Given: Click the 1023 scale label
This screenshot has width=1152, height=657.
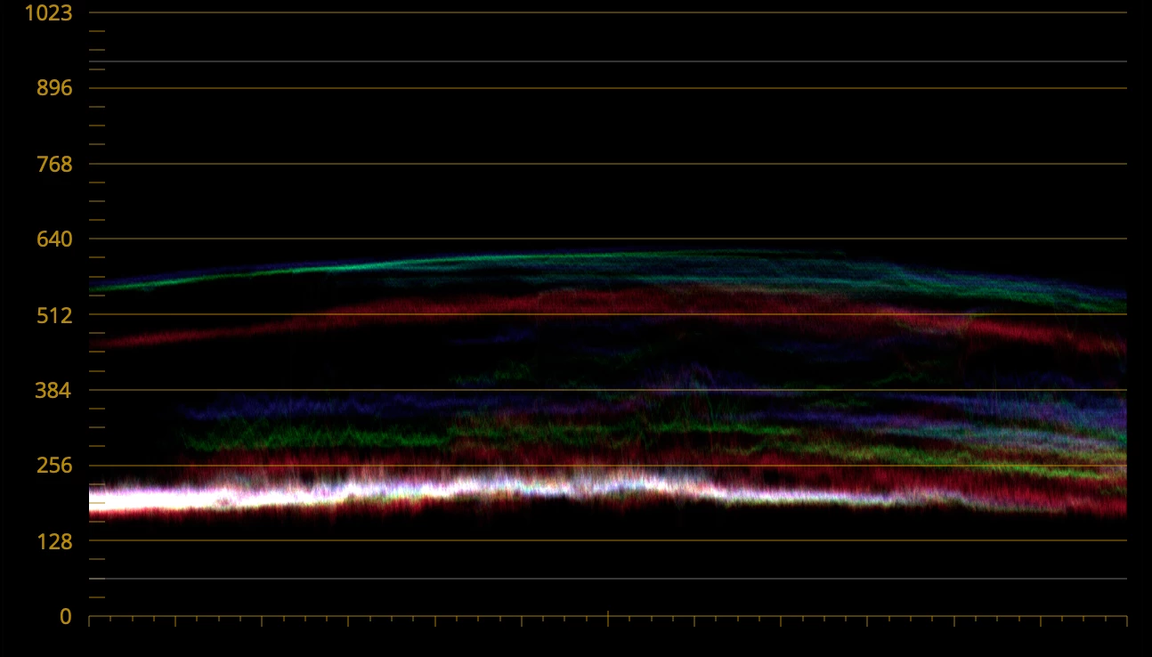Looking at the screenshot, I should 49,12.
